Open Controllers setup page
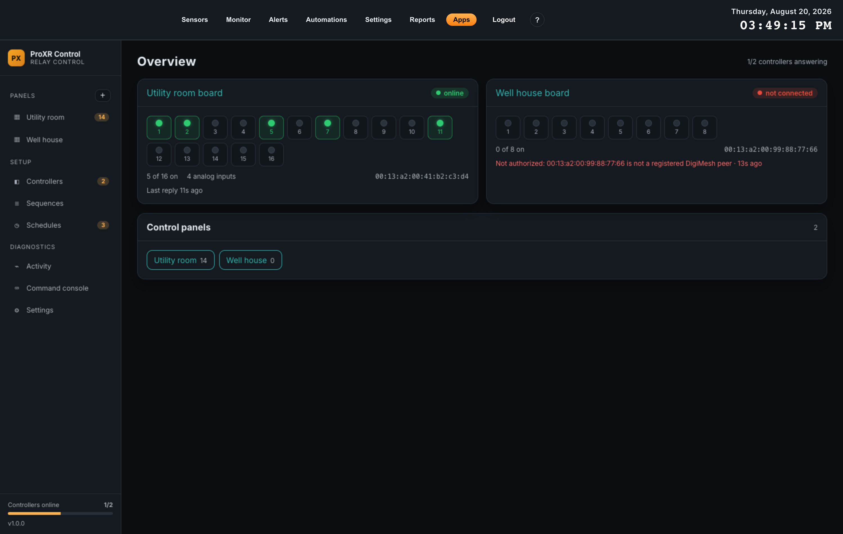843x534 pixels. click(x=60, y=181)
